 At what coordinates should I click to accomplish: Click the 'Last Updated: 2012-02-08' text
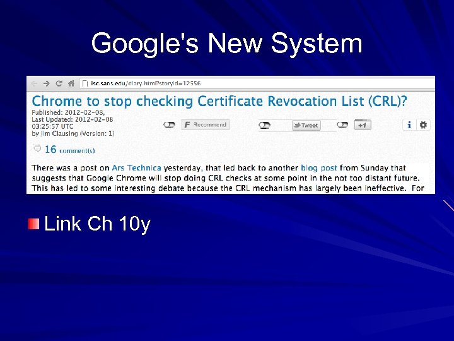[72, 119]
